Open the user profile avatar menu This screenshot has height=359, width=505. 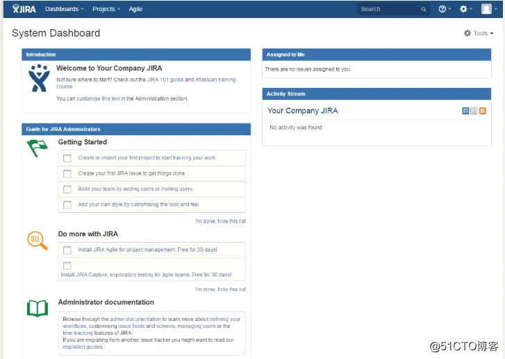click(488, 9)
